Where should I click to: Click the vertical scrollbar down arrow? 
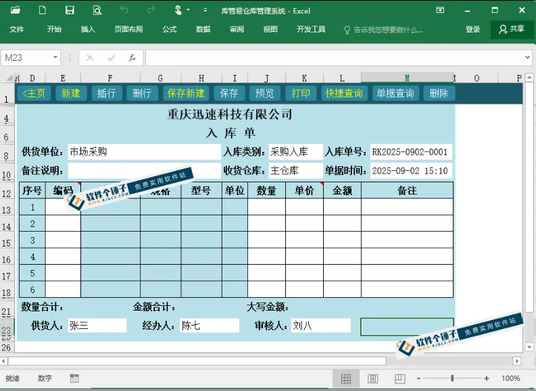point(529,347)
